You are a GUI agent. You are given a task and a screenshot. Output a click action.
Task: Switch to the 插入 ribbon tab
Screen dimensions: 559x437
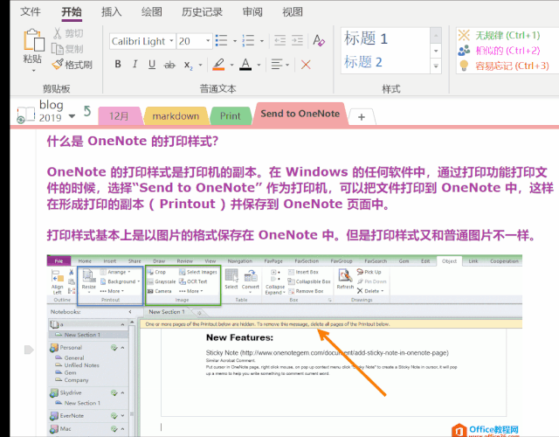pyautogui.click(x=111, y=11)
